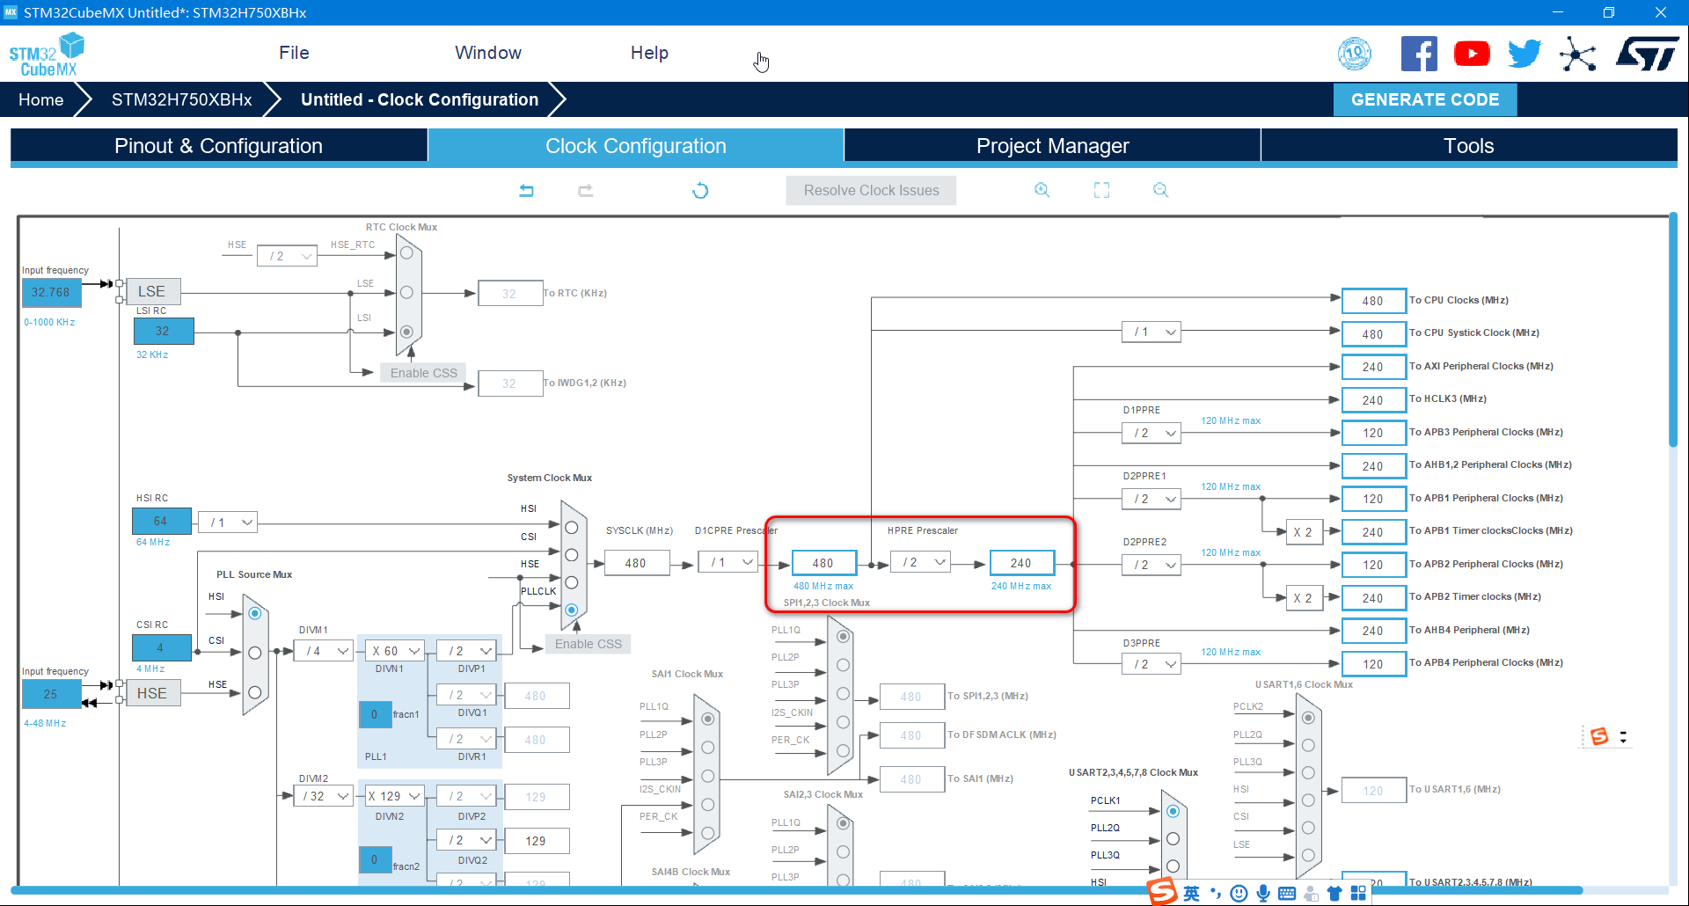Click the vertical scrollbar of clock diagram

tap(1673, 330)
